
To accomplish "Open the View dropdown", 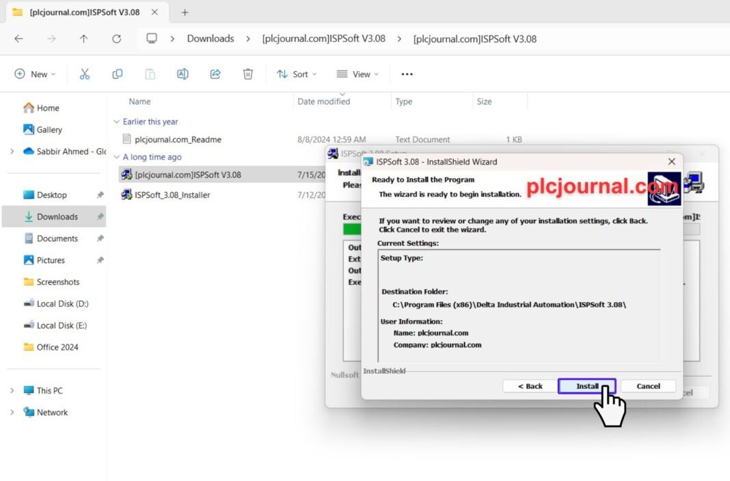I will 357,74.
